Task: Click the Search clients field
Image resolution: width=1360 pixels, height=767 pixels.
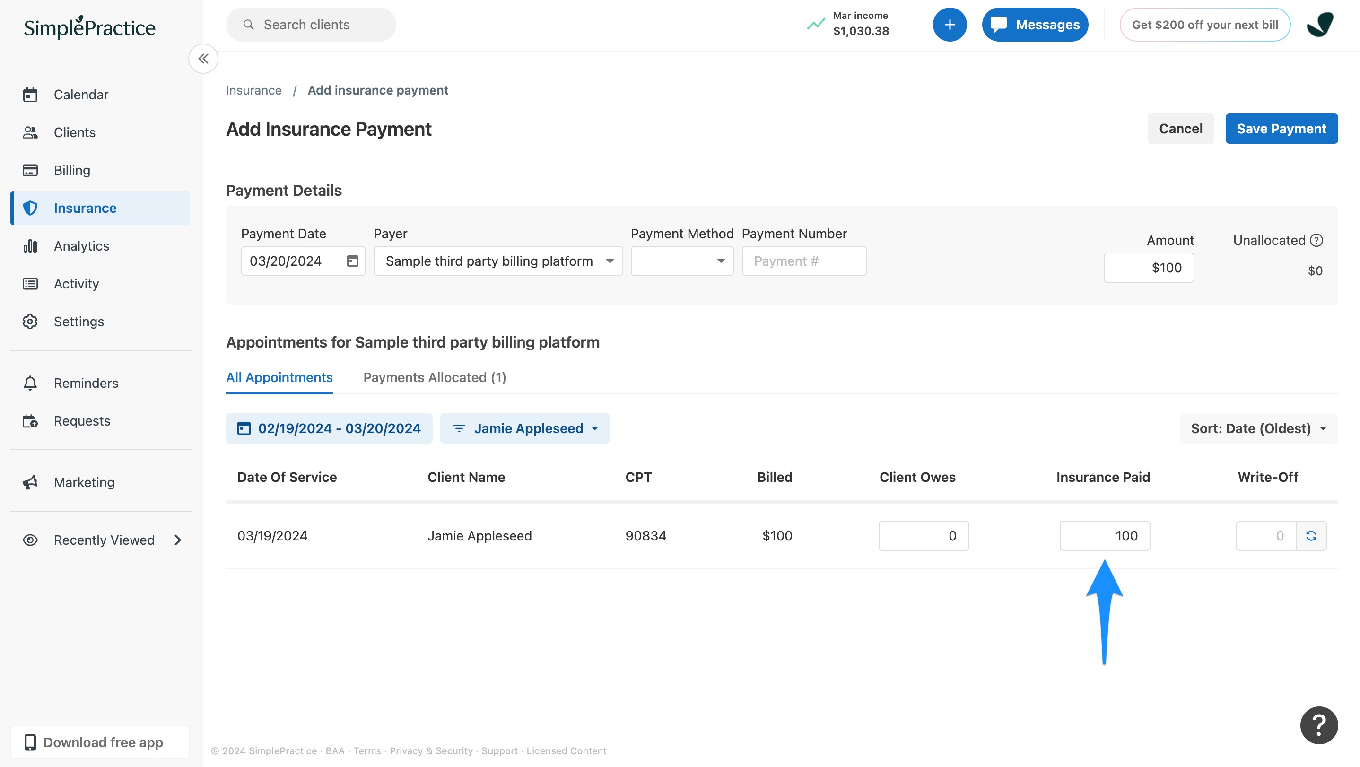Action: pyautogui.click(x=311, y=24)
